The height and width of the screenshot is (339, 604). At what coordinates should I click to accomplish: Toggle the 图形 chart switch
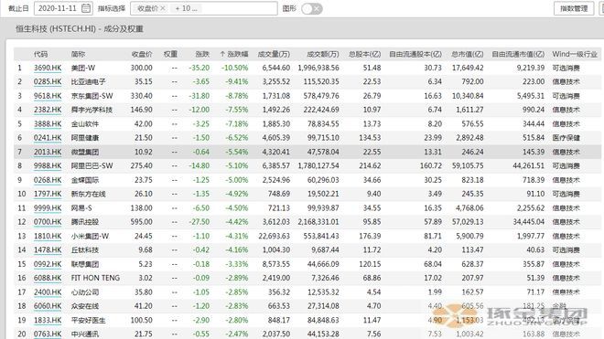[312, 8]
